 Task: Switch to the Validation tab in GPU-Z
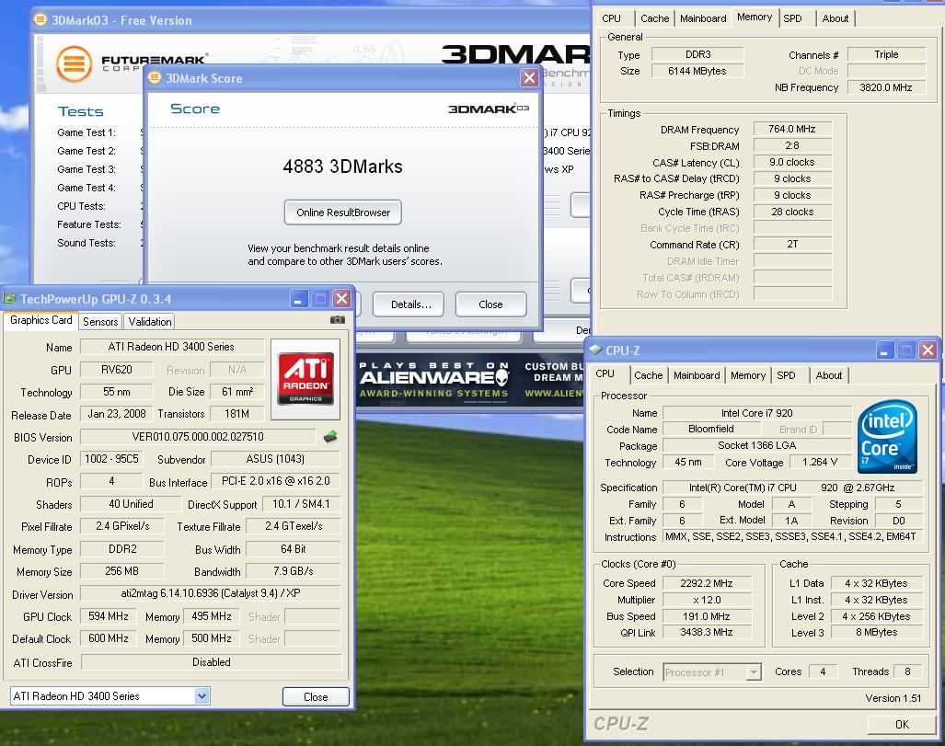149,322
